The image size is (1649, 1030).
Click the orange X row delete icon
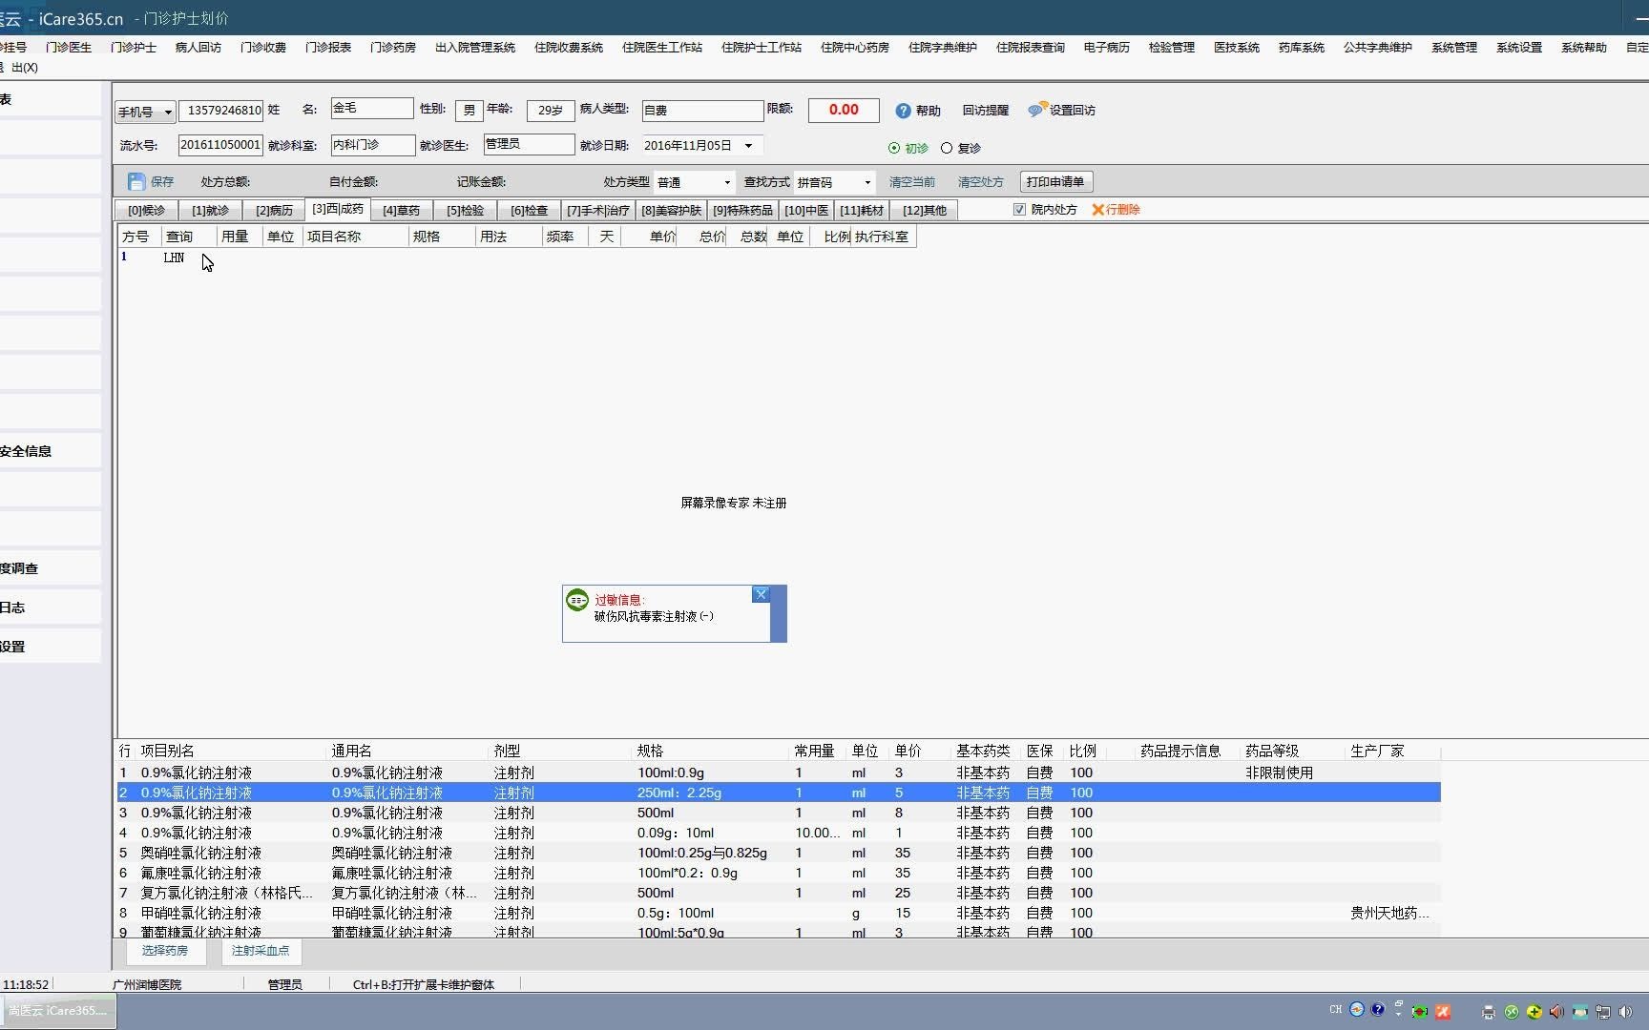click(1097, 210)
